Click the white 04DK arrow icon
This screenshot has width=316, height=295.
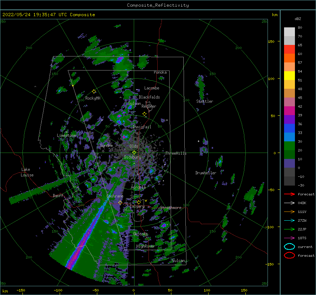pos(289,203)
